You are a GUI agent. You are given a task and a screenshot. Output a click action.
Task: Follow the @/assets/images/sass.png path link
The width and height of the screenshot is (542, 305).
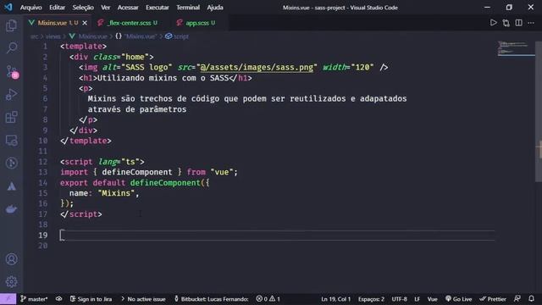pos(257,68)
